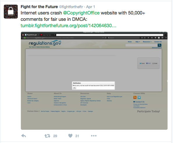Like the tweet with the heart icon

[x=70, y=136]
